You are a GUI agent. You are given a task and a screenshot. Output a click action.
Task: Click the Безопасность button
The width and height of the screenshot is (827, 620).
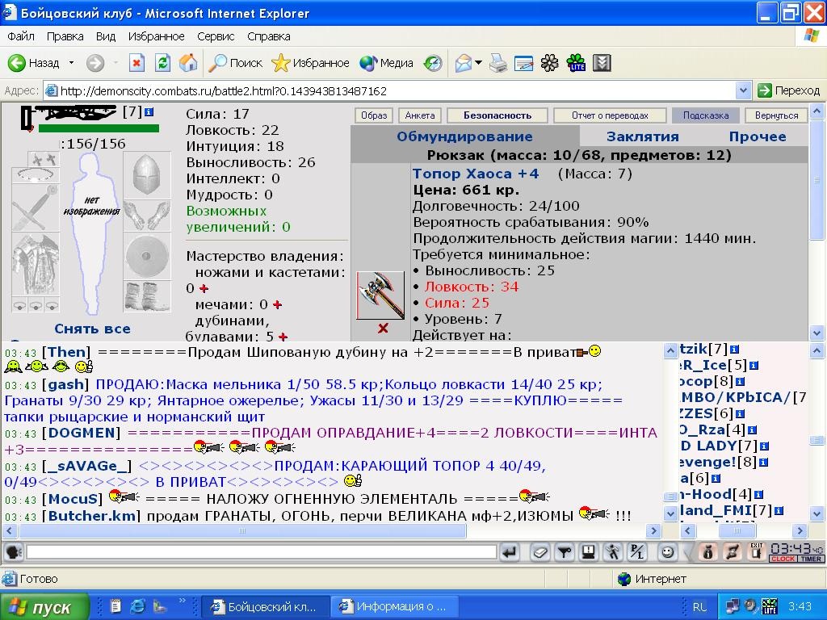click(497, 115)
